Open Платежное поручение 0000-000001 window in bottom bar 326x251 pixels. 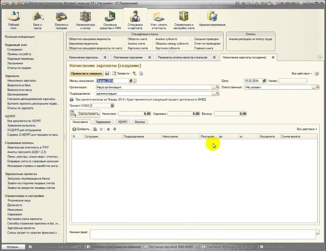[x=171, y=247]
